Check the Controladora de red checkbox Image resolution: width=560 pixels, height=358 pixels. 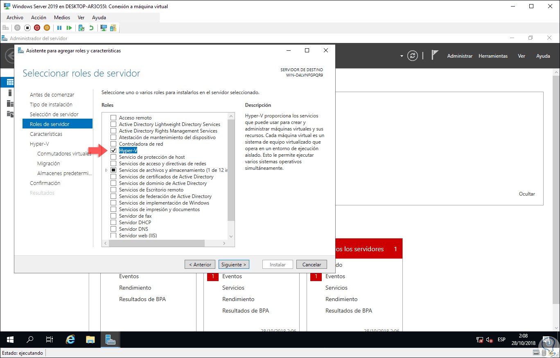point(113,144)
